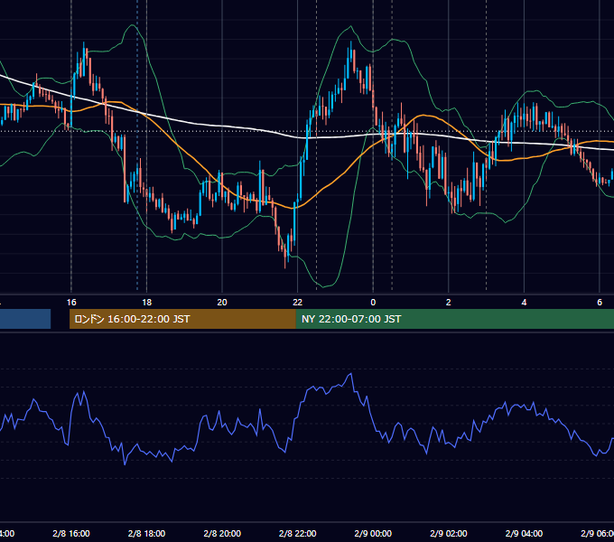Click the 2/9 00:00 date label

[x=373, y=533]
